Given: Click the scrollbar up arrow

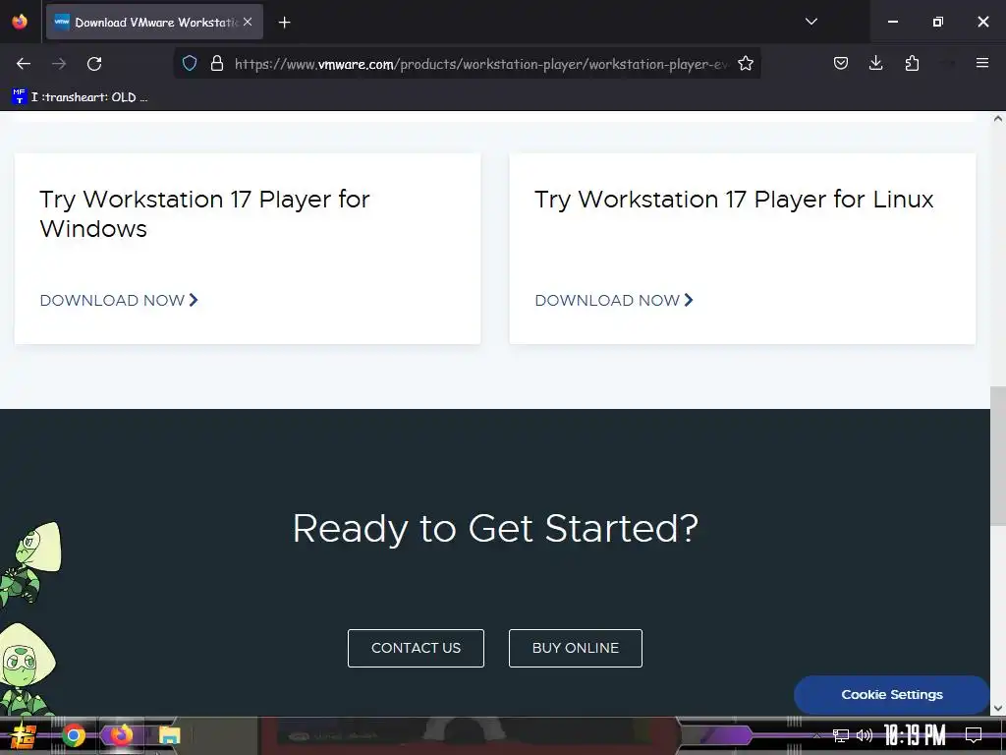Looking at the screenshot, I should [x=998, y=119].
